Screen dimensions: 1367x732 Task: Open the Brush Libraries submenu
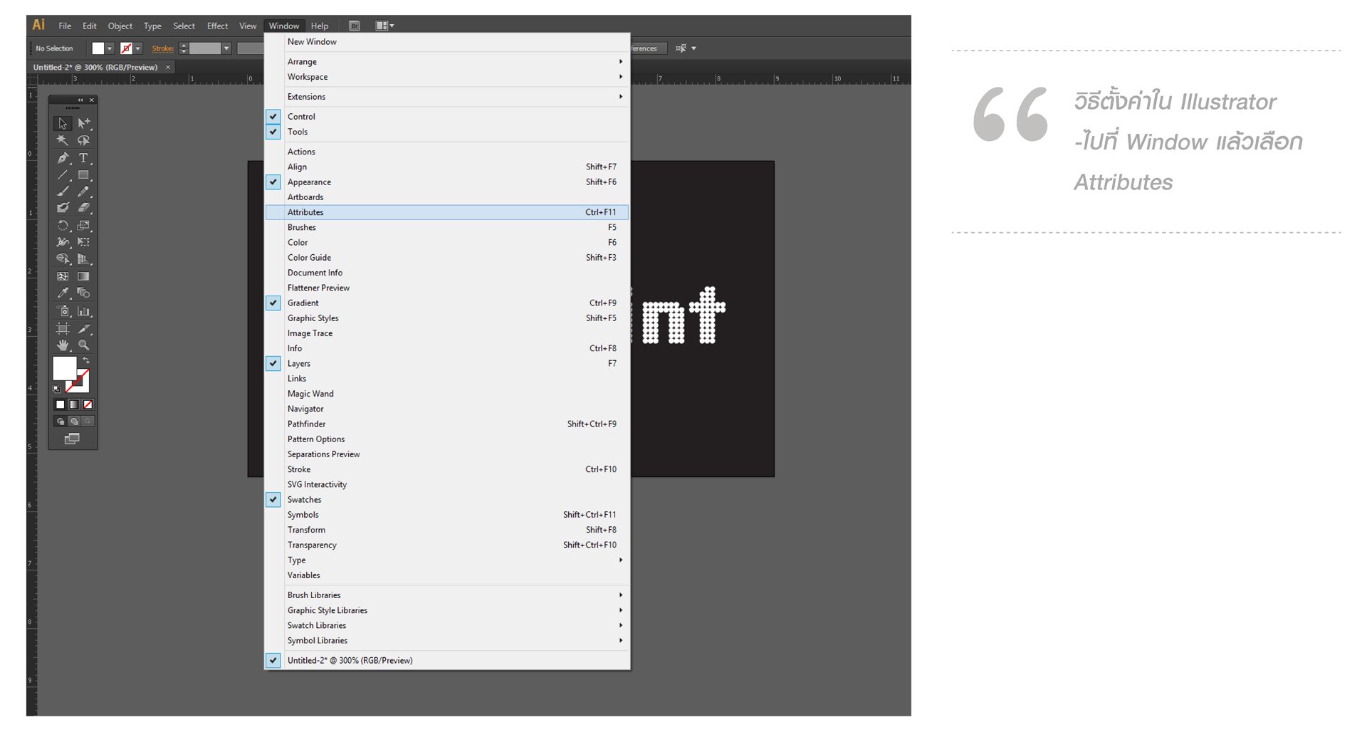[314, 595]
